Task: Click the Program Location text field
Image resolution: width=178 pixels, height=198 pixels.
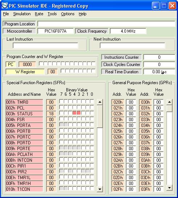Action: click(106, 24)
